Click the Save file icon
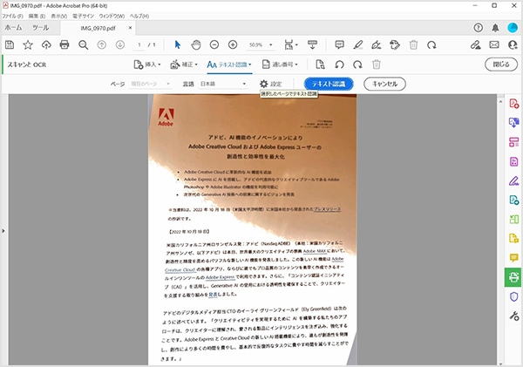 pyautogui.click(x=10, y=44)
